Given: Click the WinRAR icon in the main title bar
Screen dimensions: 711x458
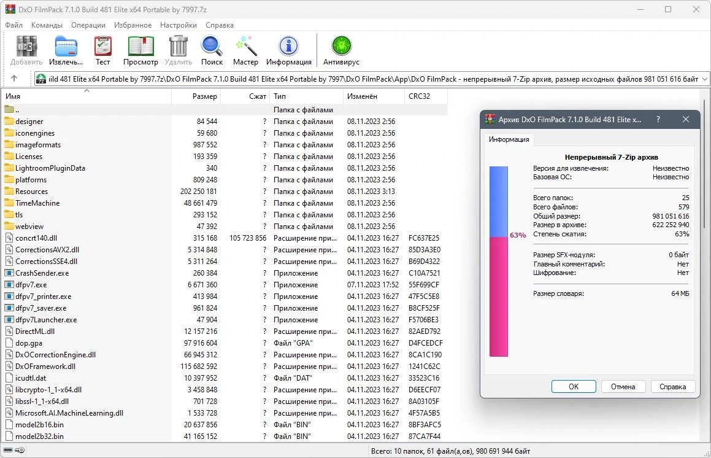Looking at the screenshot, I should click(x=10, y=9).
